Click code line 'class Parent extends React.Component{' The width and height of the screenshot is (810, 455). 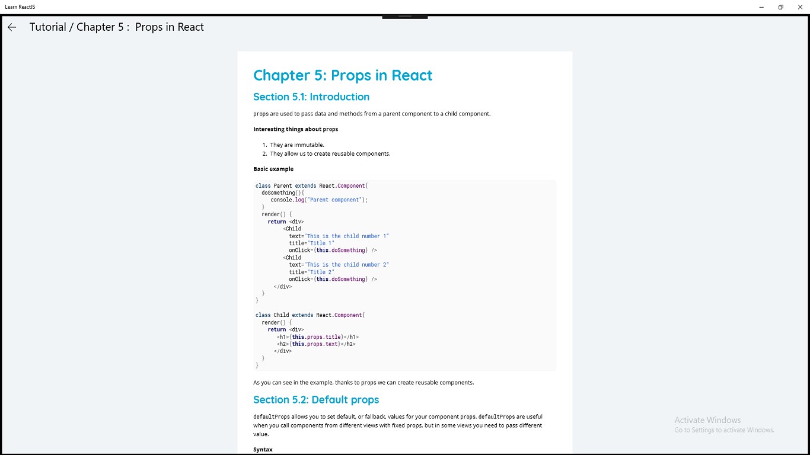[x=312, y=185]
